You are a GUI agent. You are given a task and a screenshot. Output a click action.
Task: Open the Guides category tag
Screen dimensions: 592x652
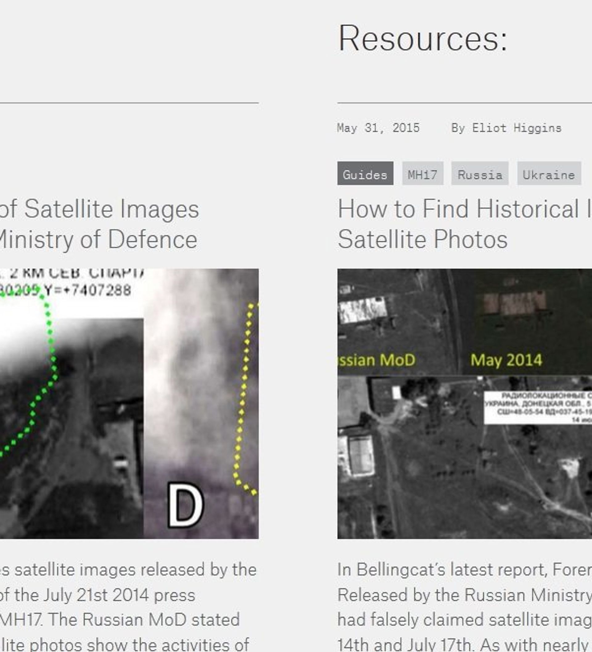(x=365, y=173)
